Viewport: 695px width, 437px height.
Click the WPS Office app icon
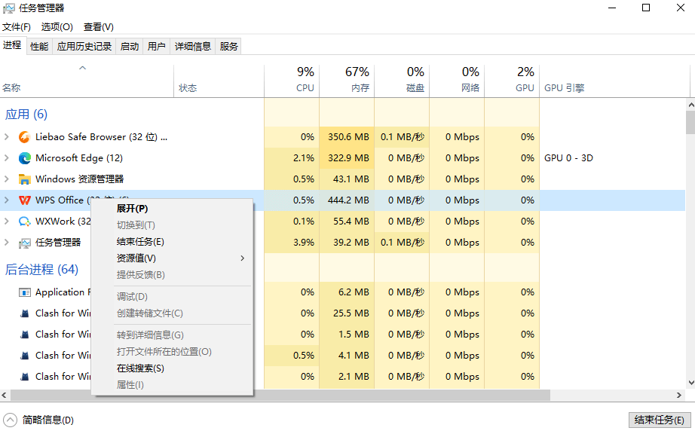point(24,200)
